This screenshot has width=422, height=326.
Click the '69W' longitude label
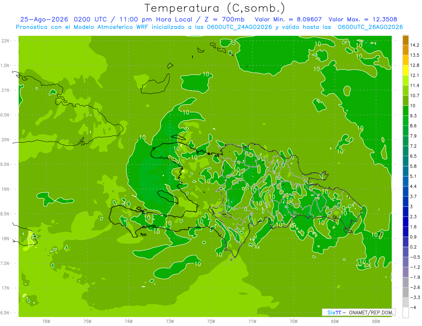335,321
